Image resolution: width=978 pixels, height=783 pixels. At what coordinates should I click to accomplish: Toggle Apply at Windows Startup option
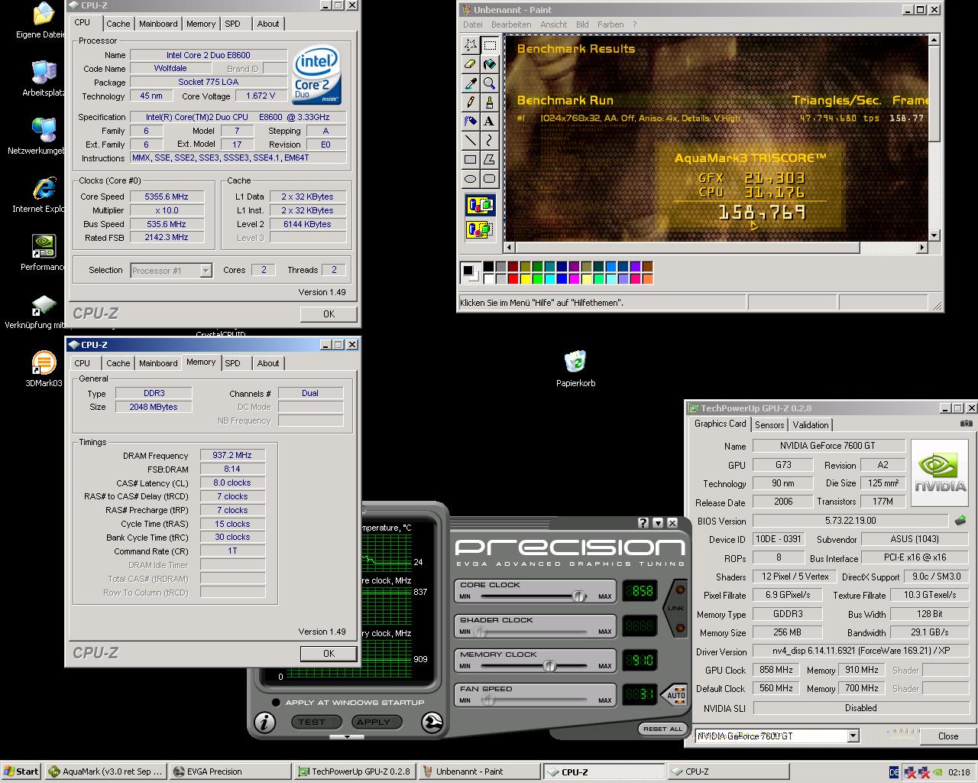[x=276, y=702]
